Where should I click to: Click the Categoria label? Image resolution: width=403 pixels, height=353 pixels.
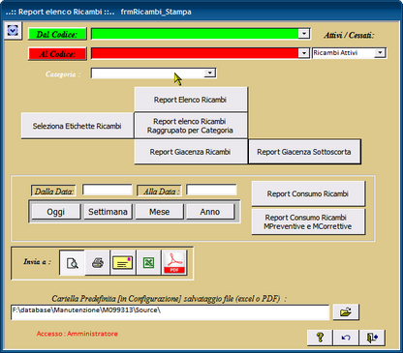click(63, 74)
